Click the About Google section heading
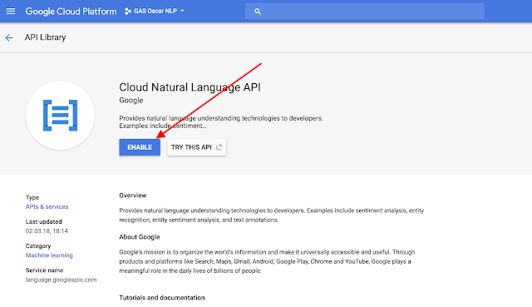The height and width of the screenshot is (307, 532). click(140, 237)
